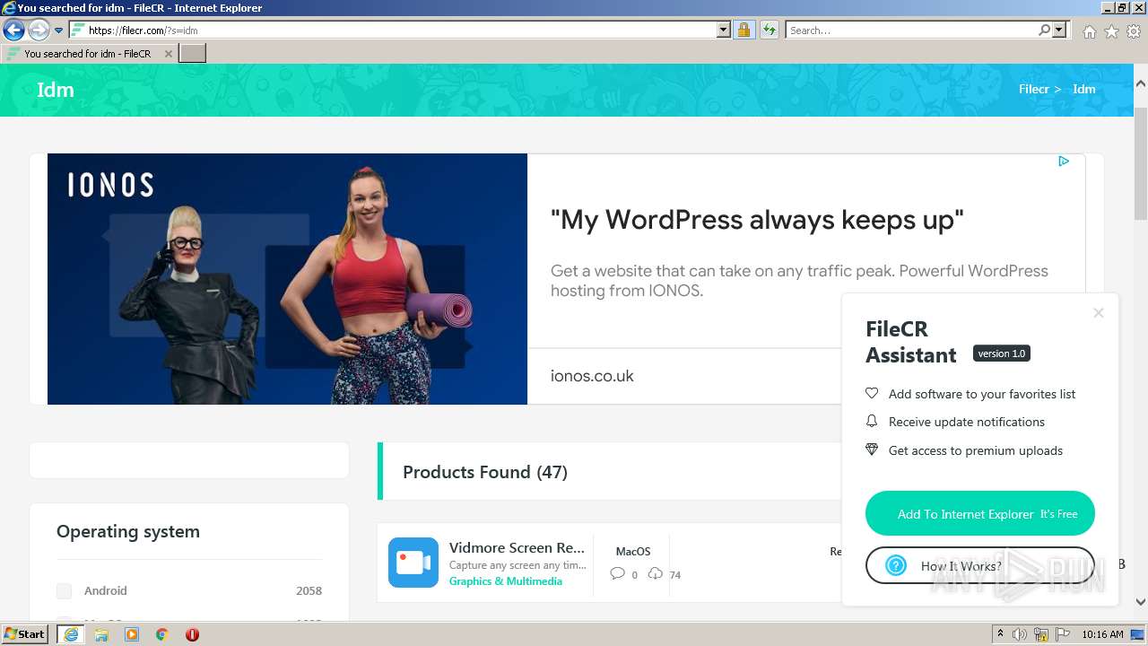Click the version 1.0 badge

pyautogui.click(x=1001, y=354)
